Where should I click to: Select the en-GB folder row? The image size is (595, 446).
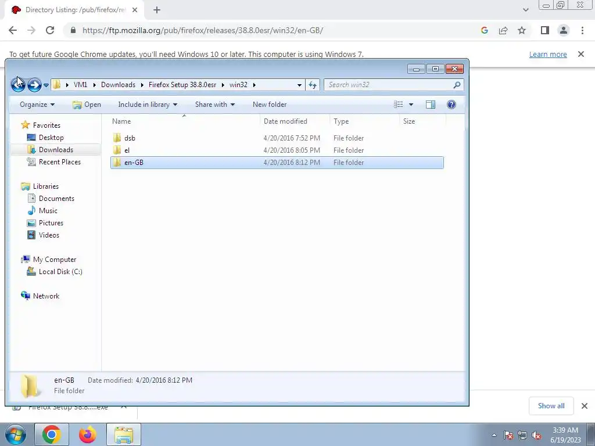pyautogui.click(x=277, y=163)
